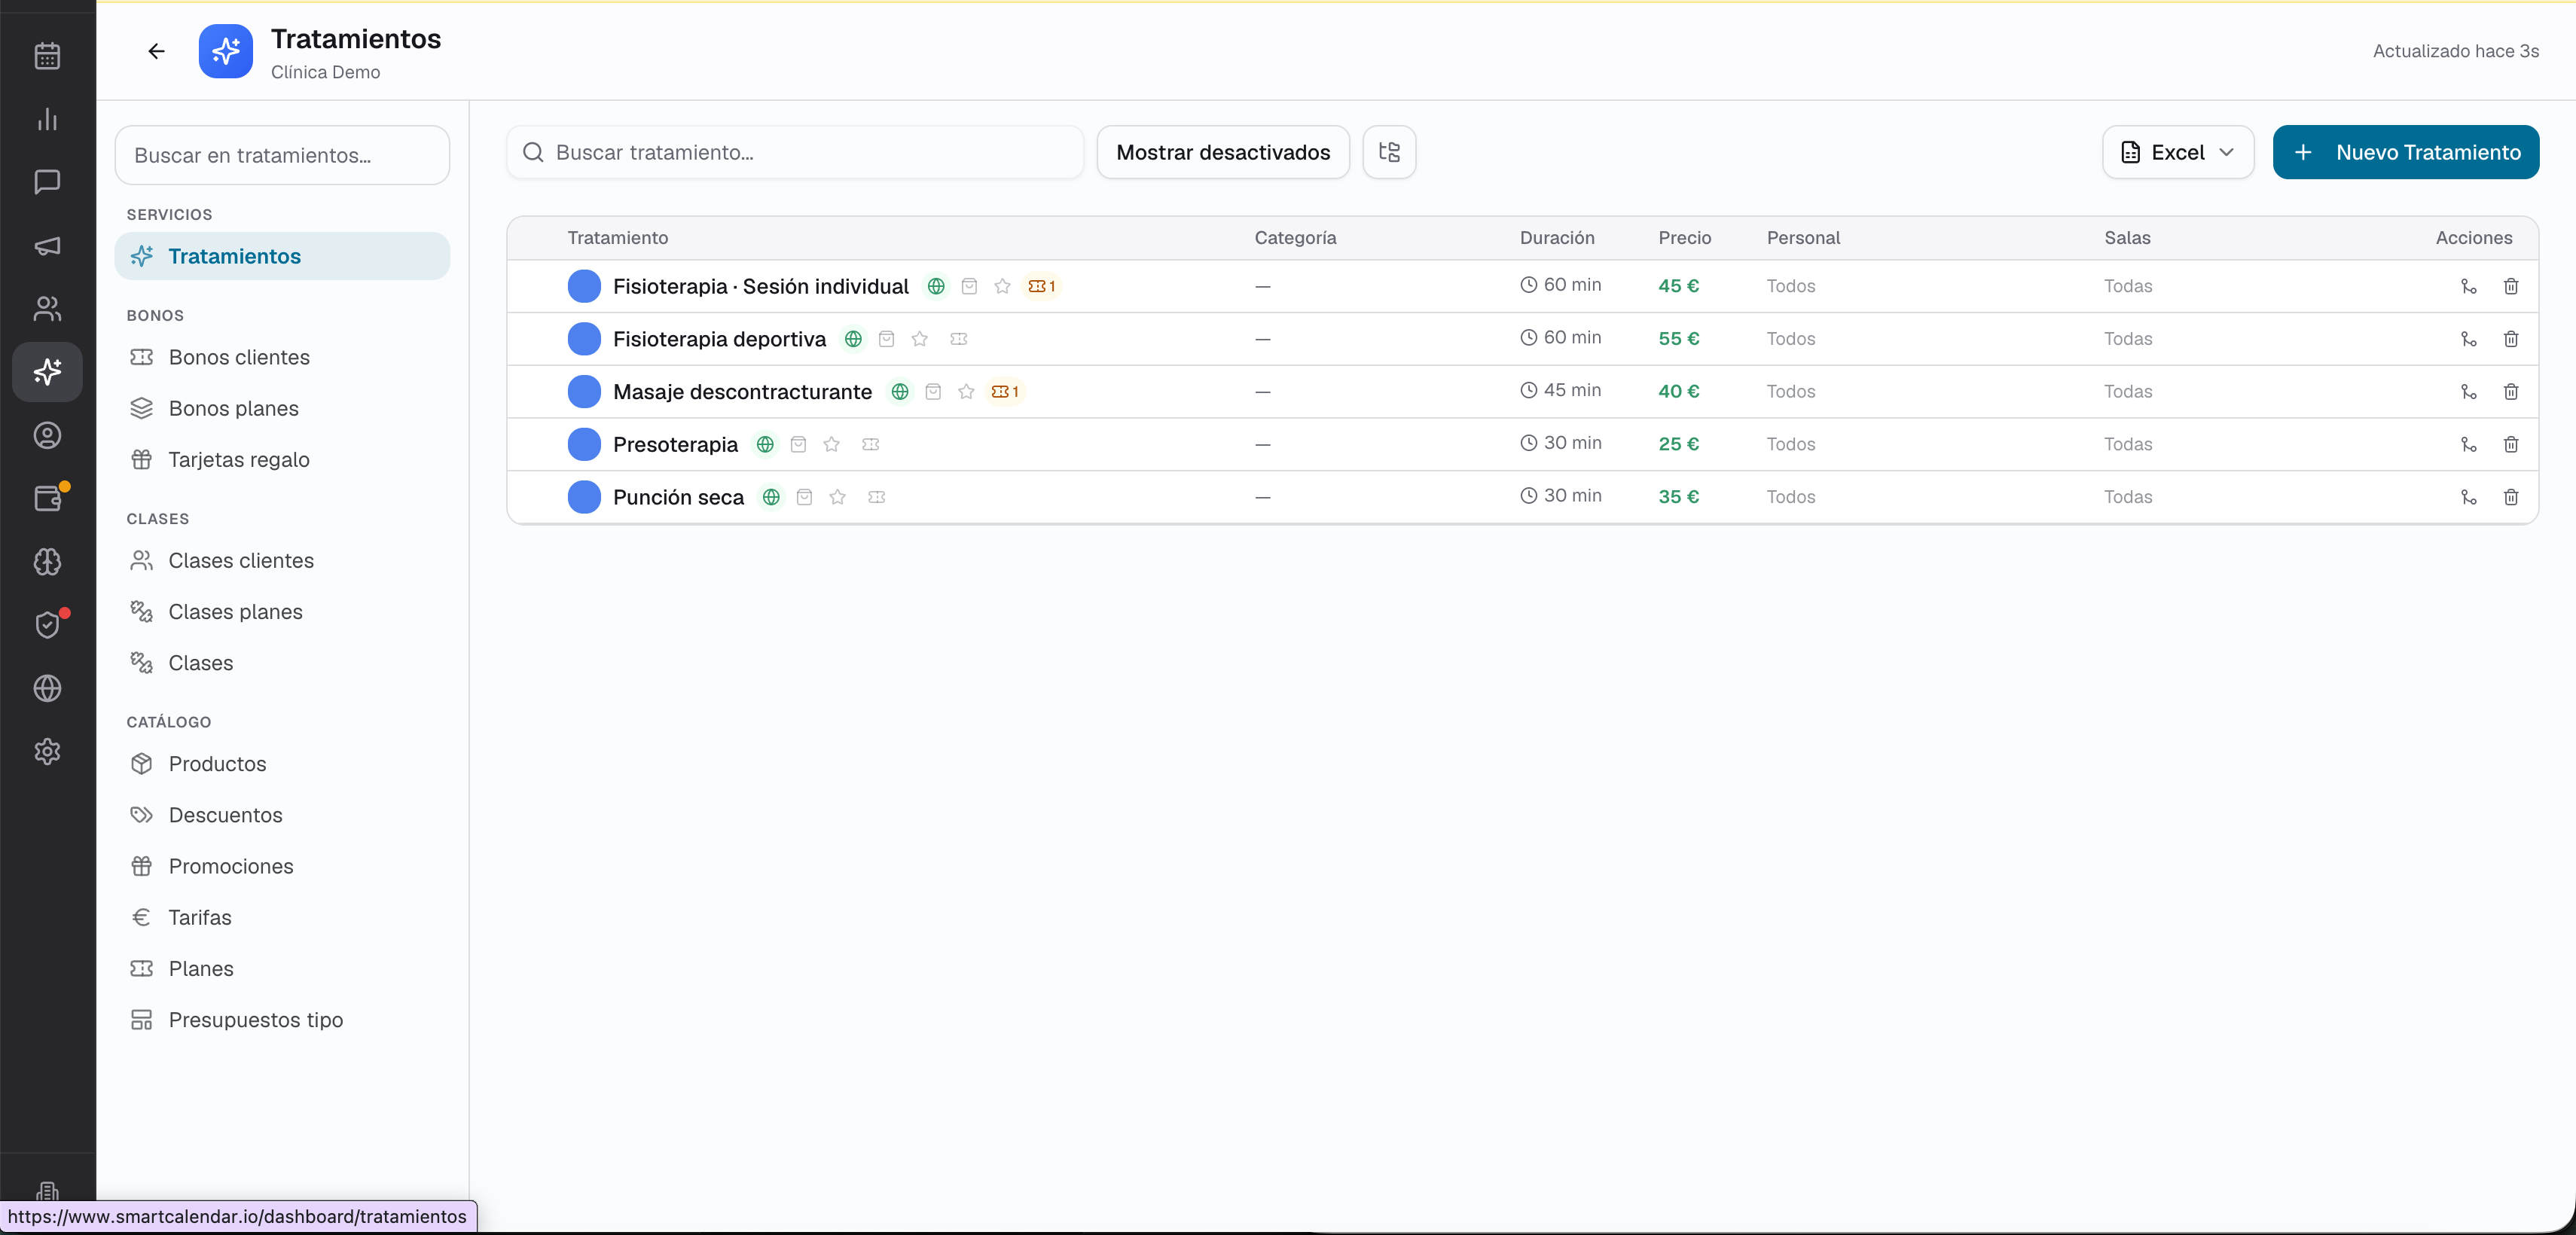Viewport: 2576px width, 1235px height.
Task: Open the shield icon with the red dot
Action: point(47,625)
